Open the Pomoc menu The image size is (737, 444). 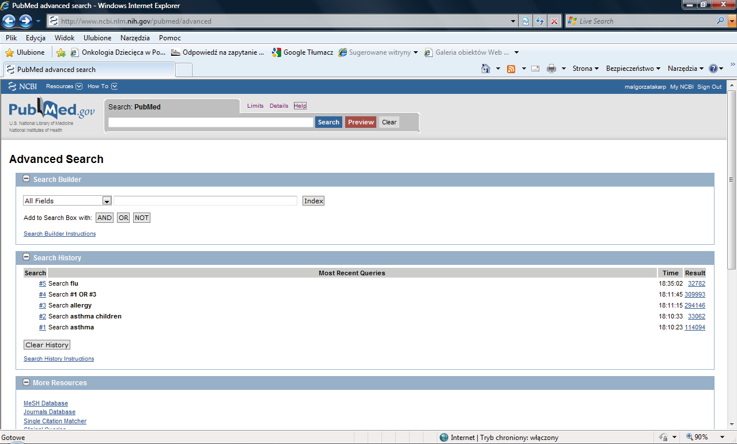(x=170, y=38)
